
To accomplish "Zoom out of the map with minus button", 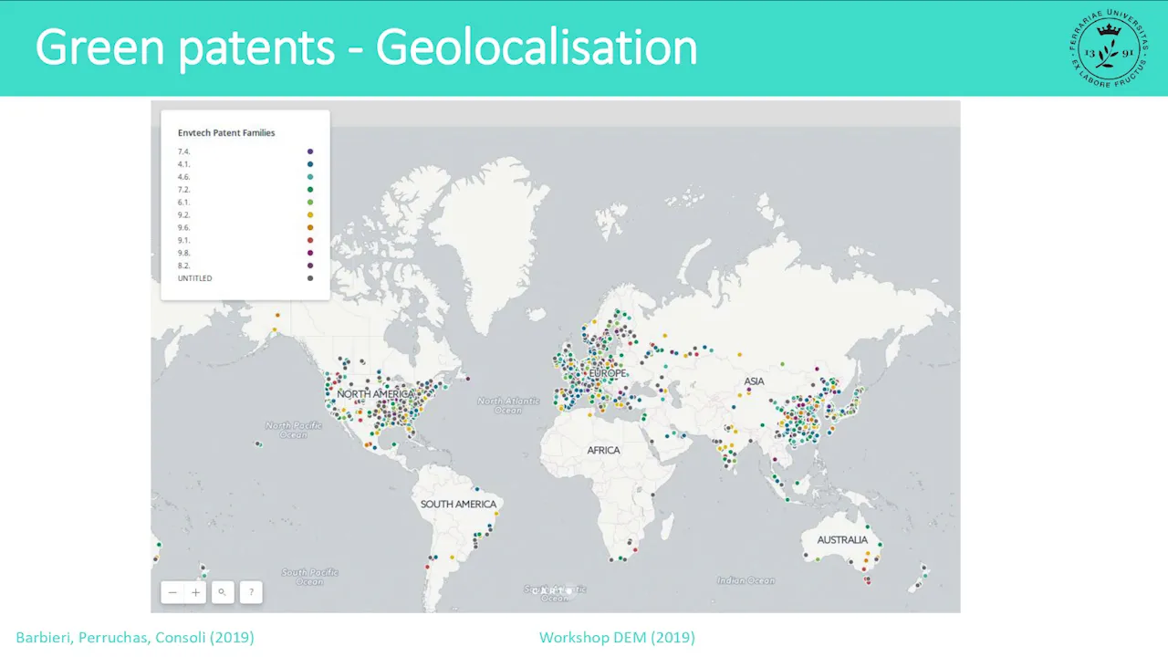I will coord(172,592).
